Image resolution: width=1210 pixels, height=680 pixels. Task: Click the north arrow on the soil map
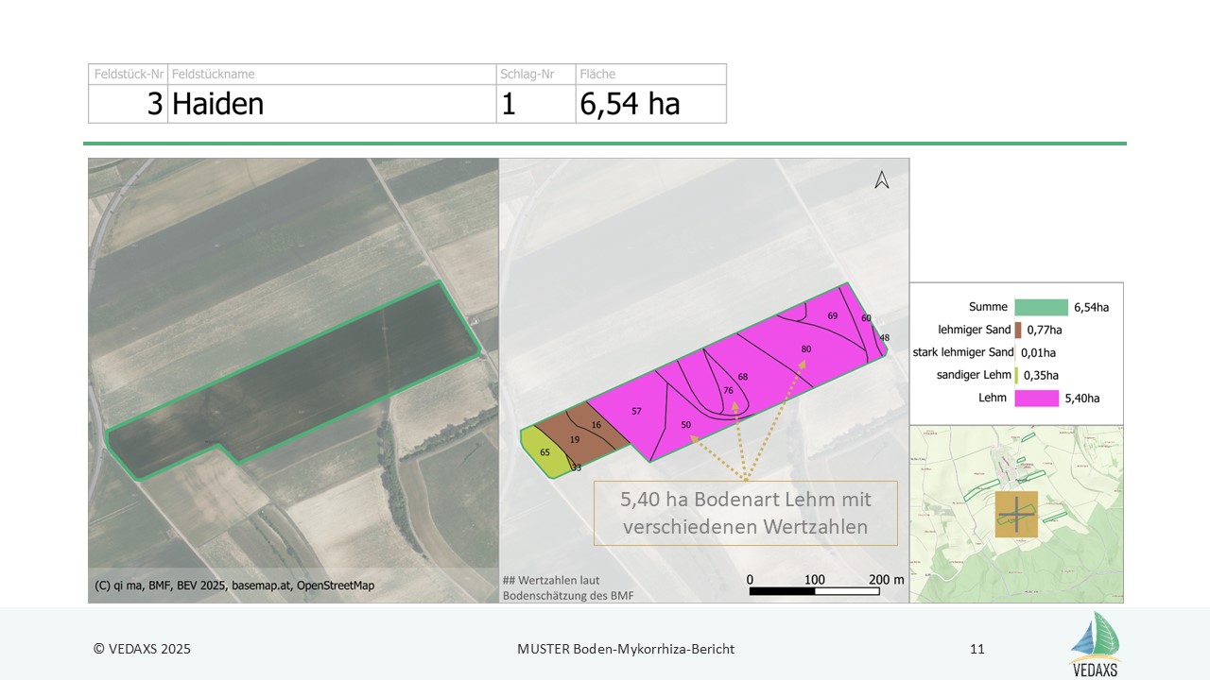(x=881, y=179)
